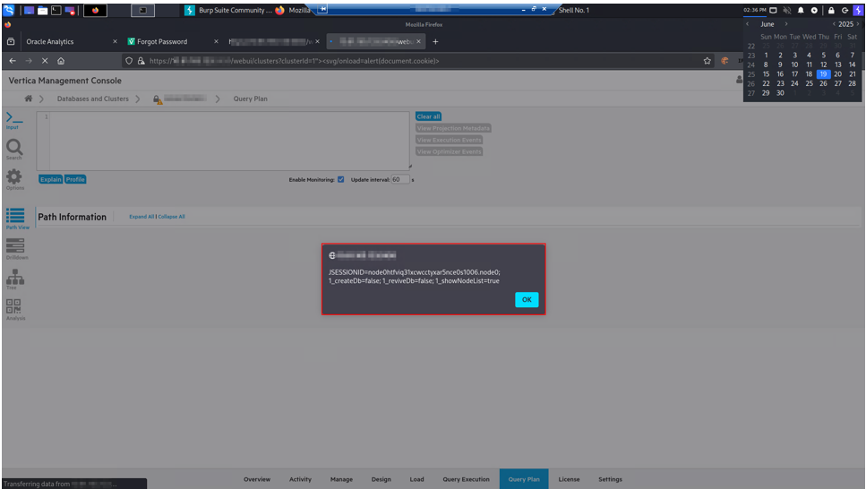Image resolution: width=866 pixels, height=489 pixels.
Task: Switch to the Oracle Analytics browser tab
Action: (50, 42)
